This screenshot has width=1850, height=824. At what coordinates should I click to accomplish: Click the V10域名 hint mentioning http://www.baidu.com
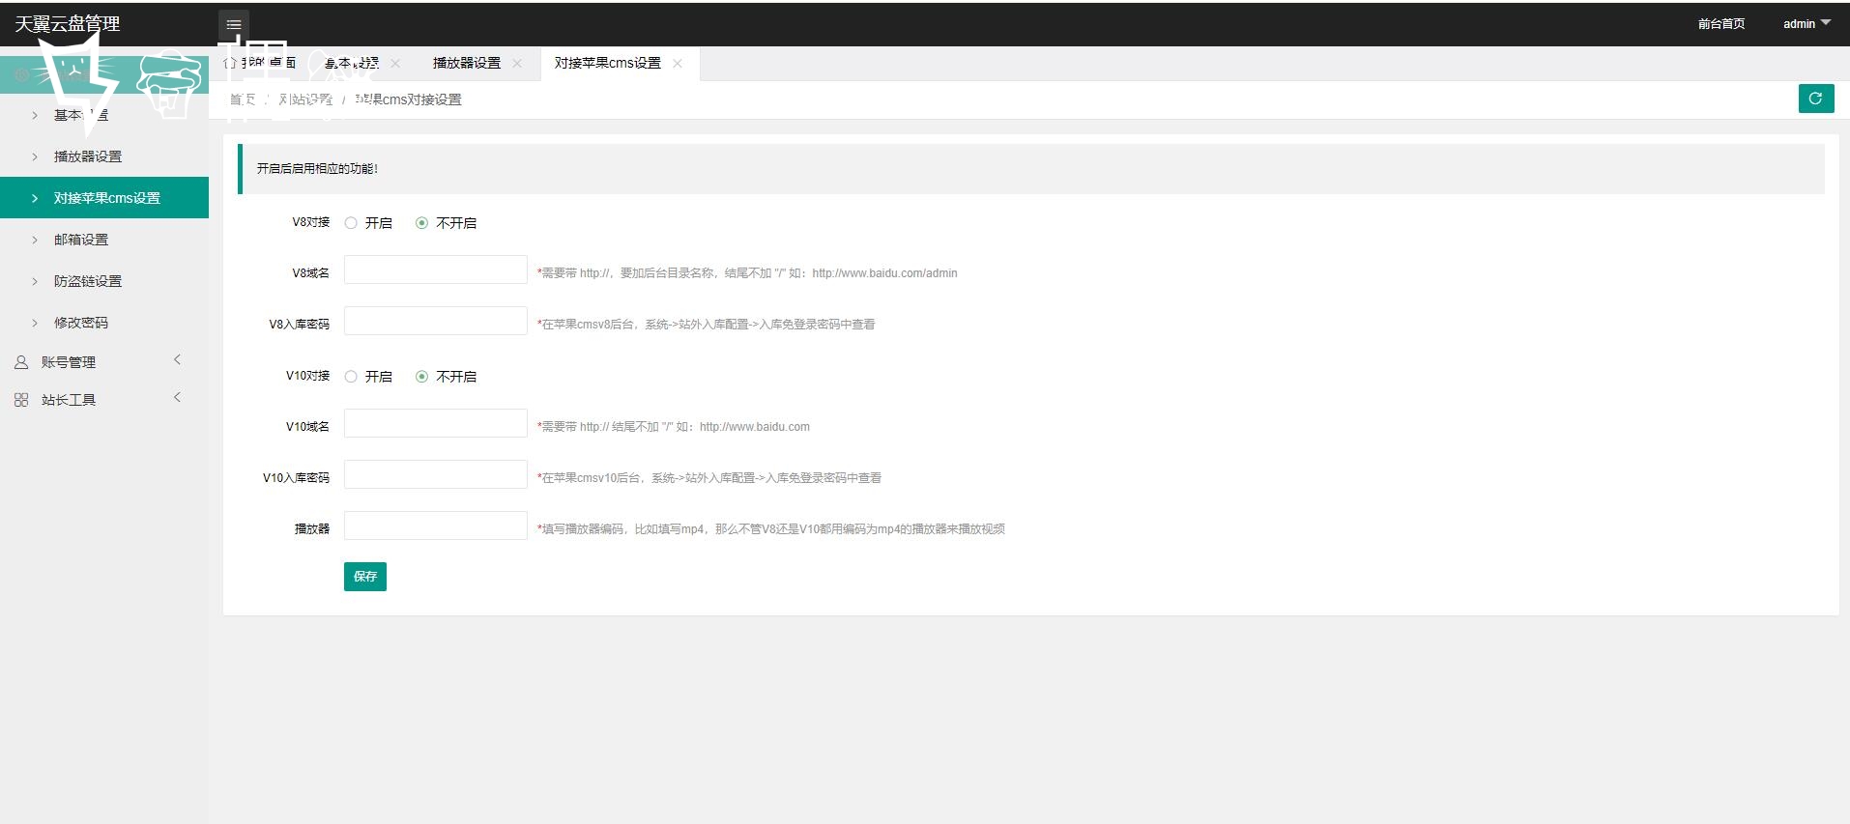pyautogui.click(x=674, y=427)
